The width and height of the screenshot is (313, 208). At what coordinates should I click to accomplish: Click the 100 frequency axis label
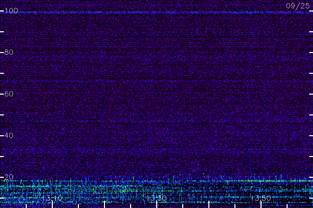point(11,10)
